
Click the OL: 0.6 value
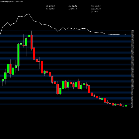95,12
